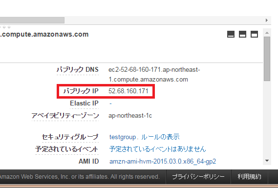The height and width of the screenshot is (188, 278).
Task: Click details pane scroll up arrow
Action: click(267, 33)
